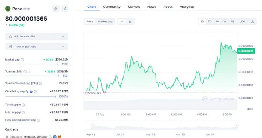Expand Track in portfolio plus

tap(63, 47)
